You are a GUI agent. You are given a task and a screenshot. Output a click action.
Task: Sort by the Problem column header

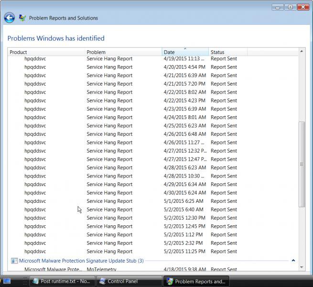click(x=123, y=52)
